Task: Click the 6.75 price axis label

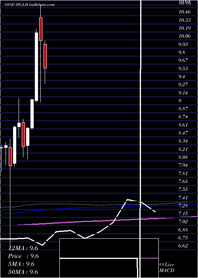Action: pyautogui.click(x=183, y=238)
